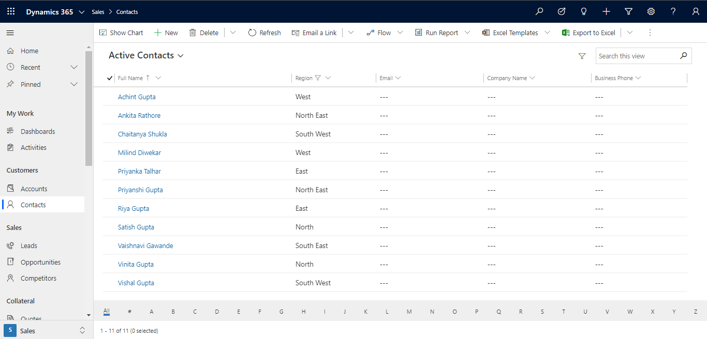Open contact Vaishnavi Gawande
This screenshot has width=707, height=339.
click(145, 245)
